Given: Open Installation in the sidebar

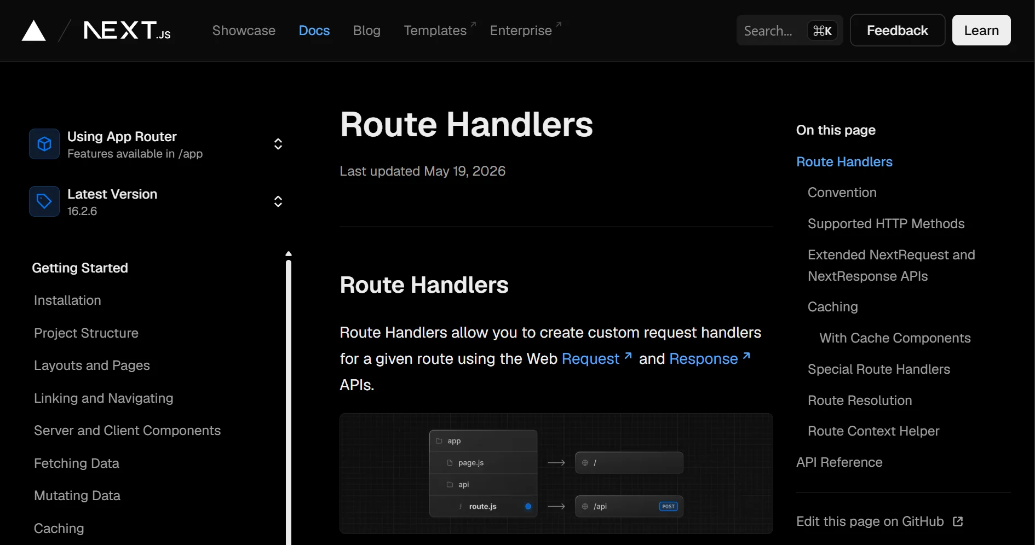Looking at the screenshot, I should (x=67, y=300).
